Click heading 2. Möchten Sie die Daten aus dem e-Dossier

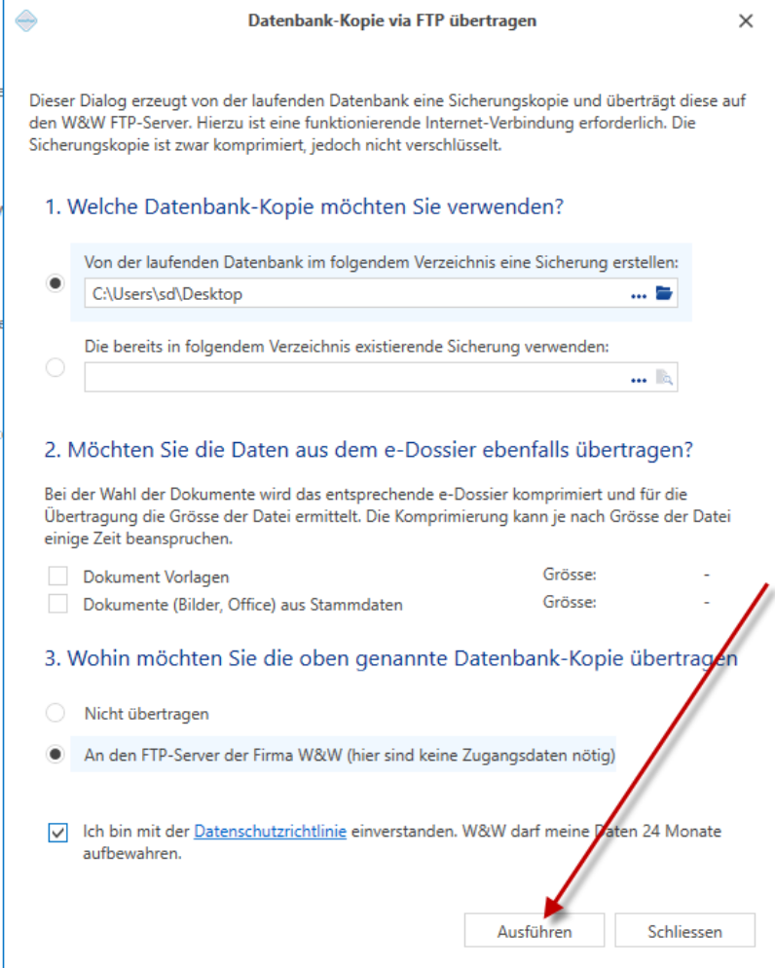click(x=368, y=450)
